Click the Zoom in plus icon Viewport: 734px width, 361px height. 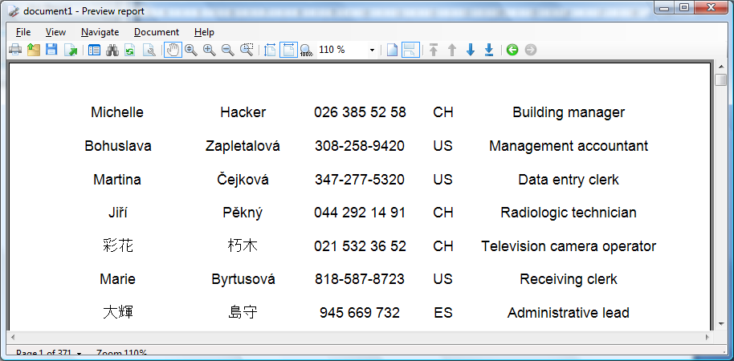click(x=210, y=50)
